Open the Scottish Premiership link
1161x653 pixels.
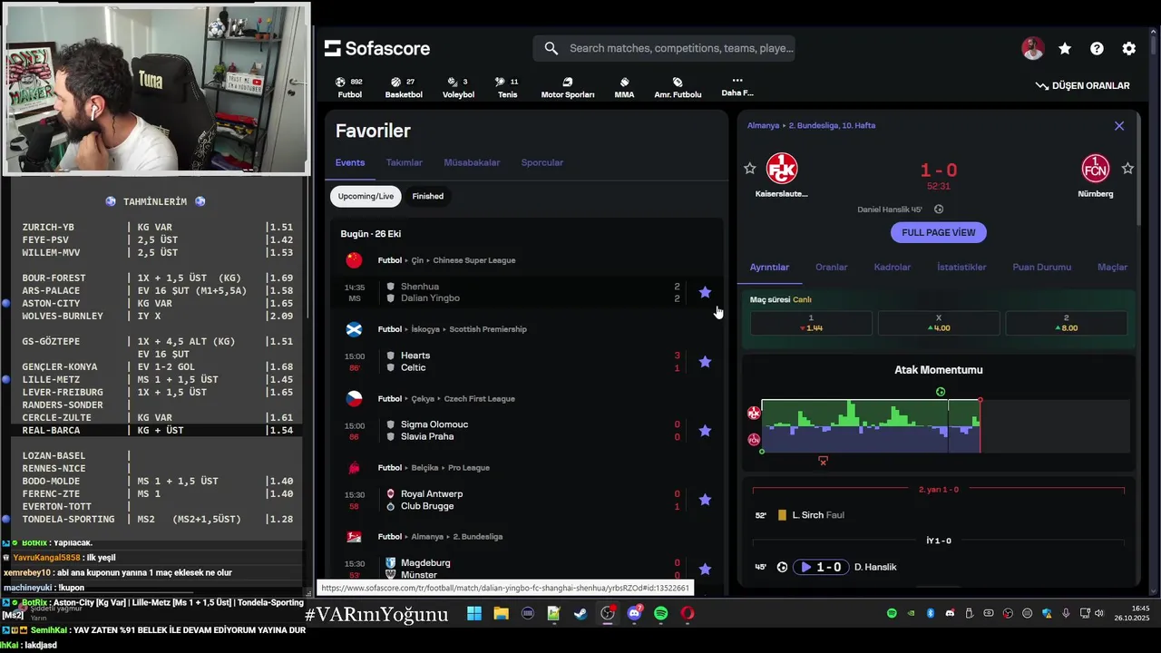[x=488, y=329]
